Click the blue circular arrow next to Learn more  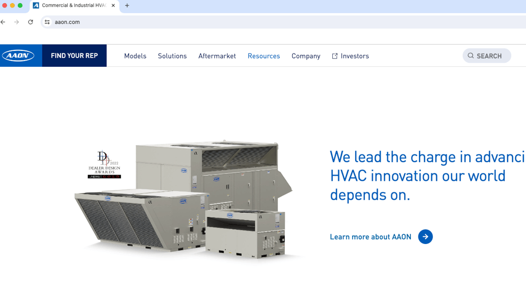pos(425,236)
